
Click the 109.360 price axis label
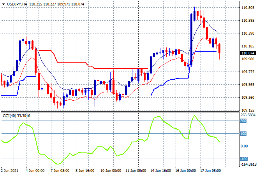point(248,98)
